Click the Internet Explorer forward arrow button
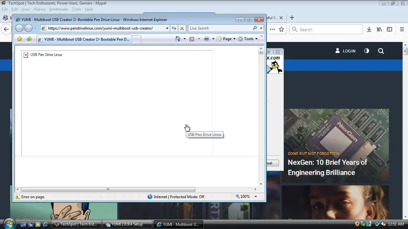 click(x=28, y=28)
